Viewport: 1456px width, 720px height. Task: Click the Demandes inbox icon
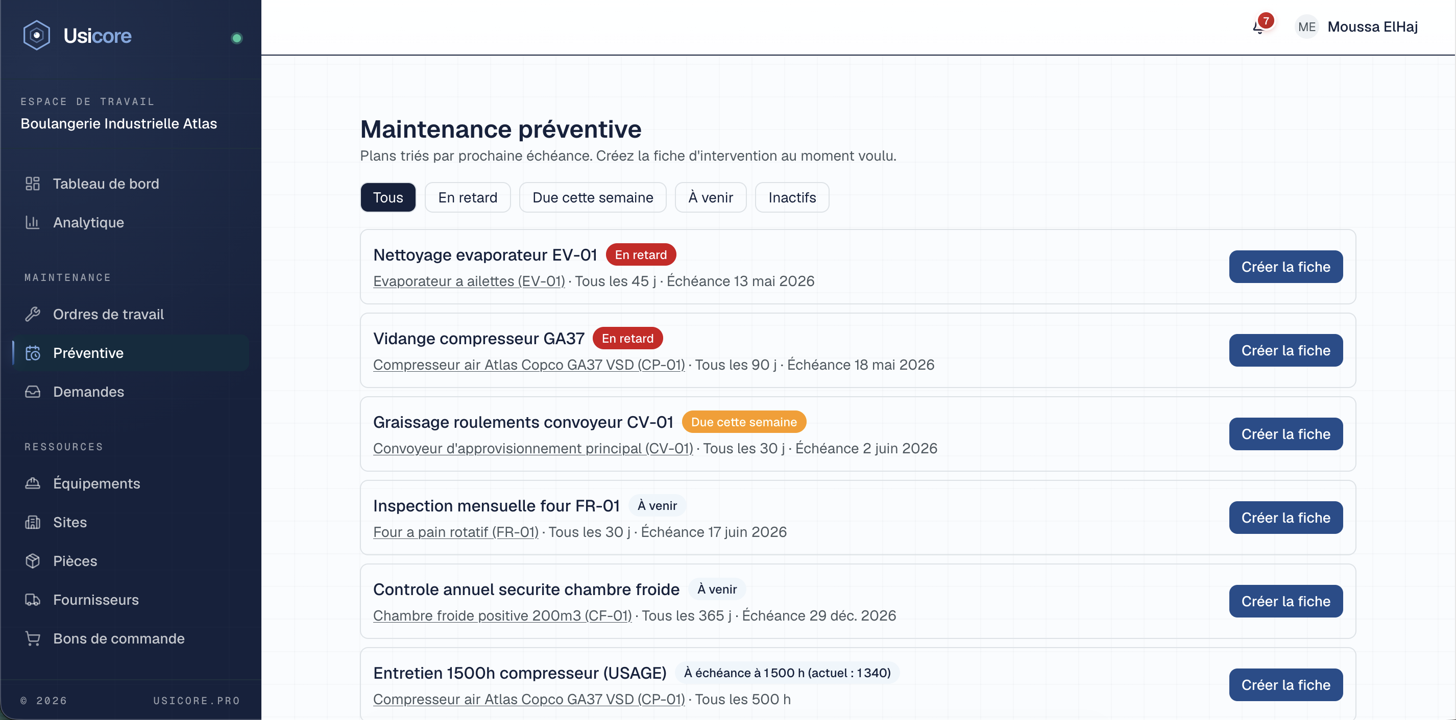(x=33, y=391)
